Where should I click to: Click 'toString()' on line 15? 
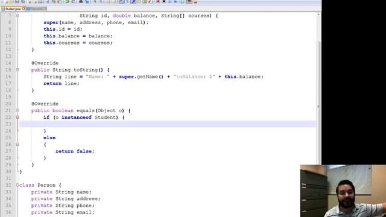pyautogui.click(x=89, y=70)
